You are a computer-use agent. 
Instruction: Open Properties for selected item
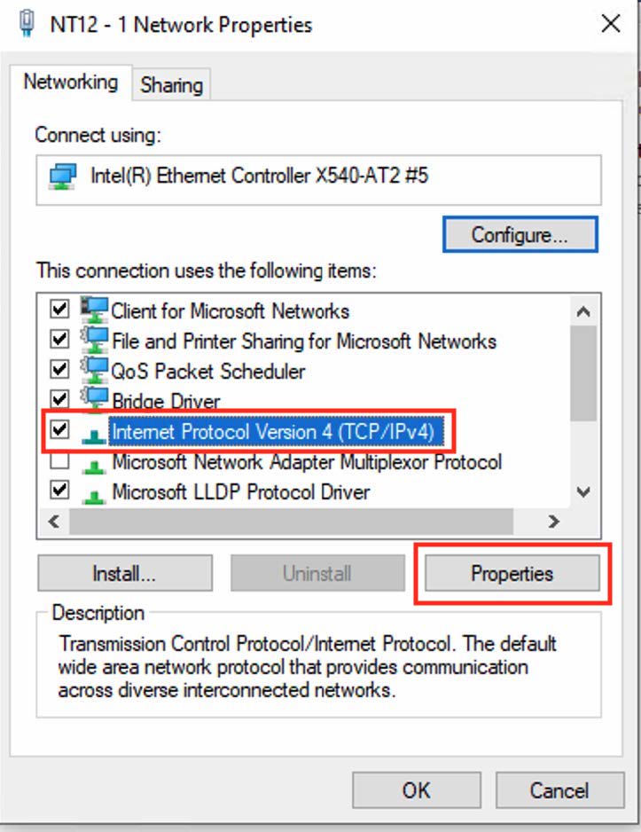[512, 574]
